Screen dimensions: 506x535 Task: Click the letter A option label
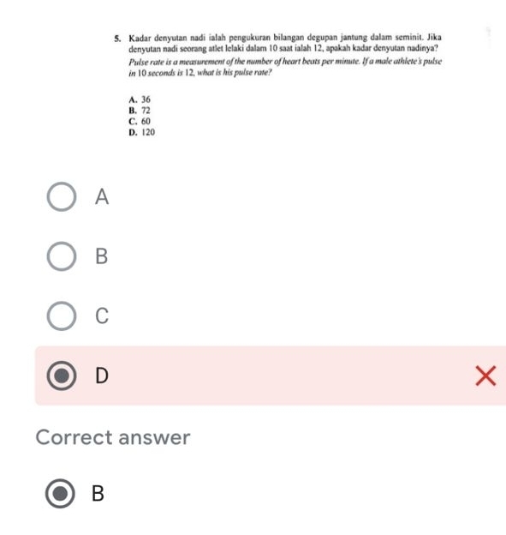[x=102, y=197]
